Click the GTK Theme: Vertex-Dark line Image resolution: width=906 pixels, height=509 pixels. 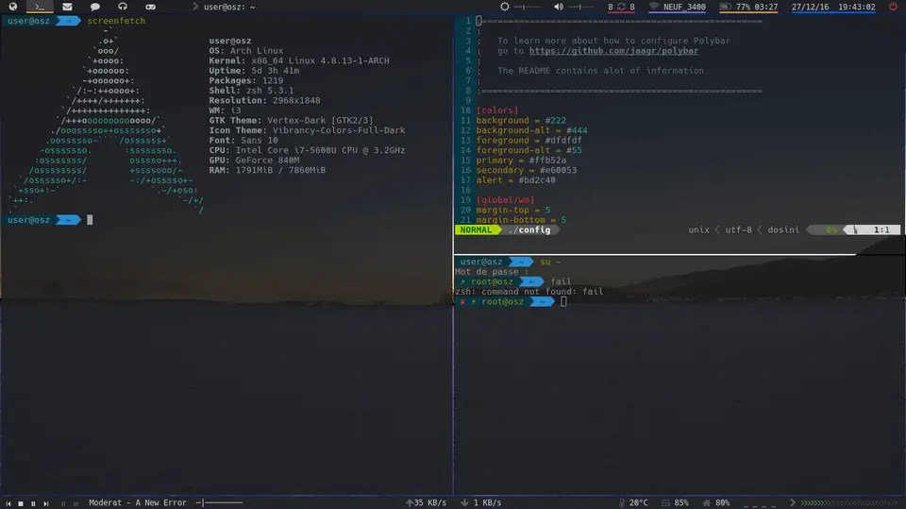291,120
